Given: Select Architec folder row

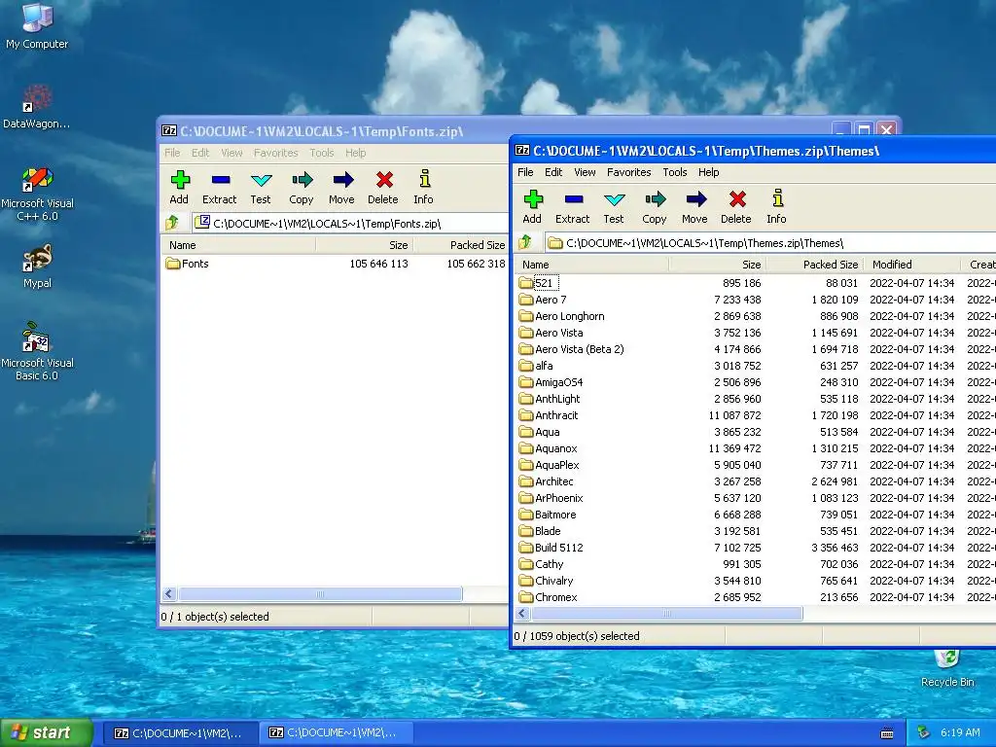Looking at the screenshot, I should pyautogui.click(x=756, y=481).
